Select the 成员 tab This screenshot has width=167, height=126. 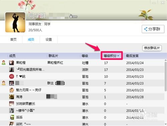click(31, 39)
